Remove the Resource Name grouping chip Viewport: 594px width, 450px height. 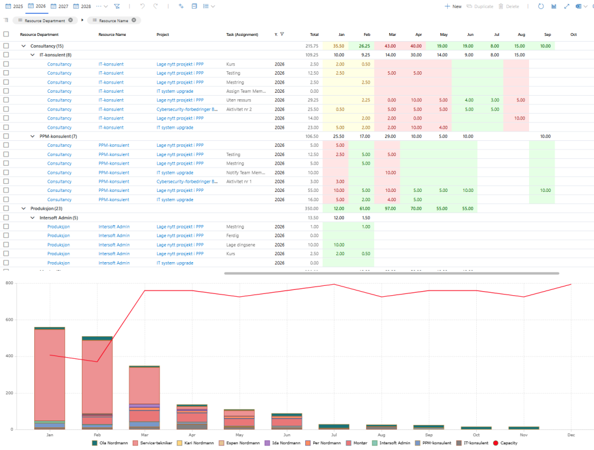pos(134,20)
